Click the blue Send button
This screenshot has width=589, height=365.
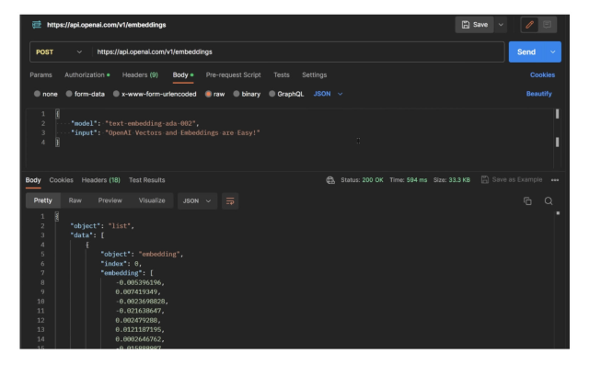click(x=526, y=52)
